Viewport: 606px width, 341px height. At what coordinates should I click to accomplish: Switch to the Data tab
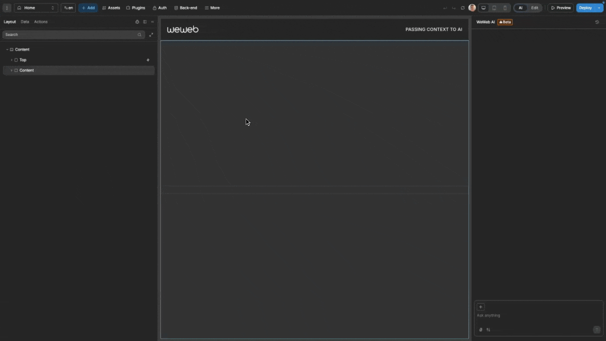point(25,21)
